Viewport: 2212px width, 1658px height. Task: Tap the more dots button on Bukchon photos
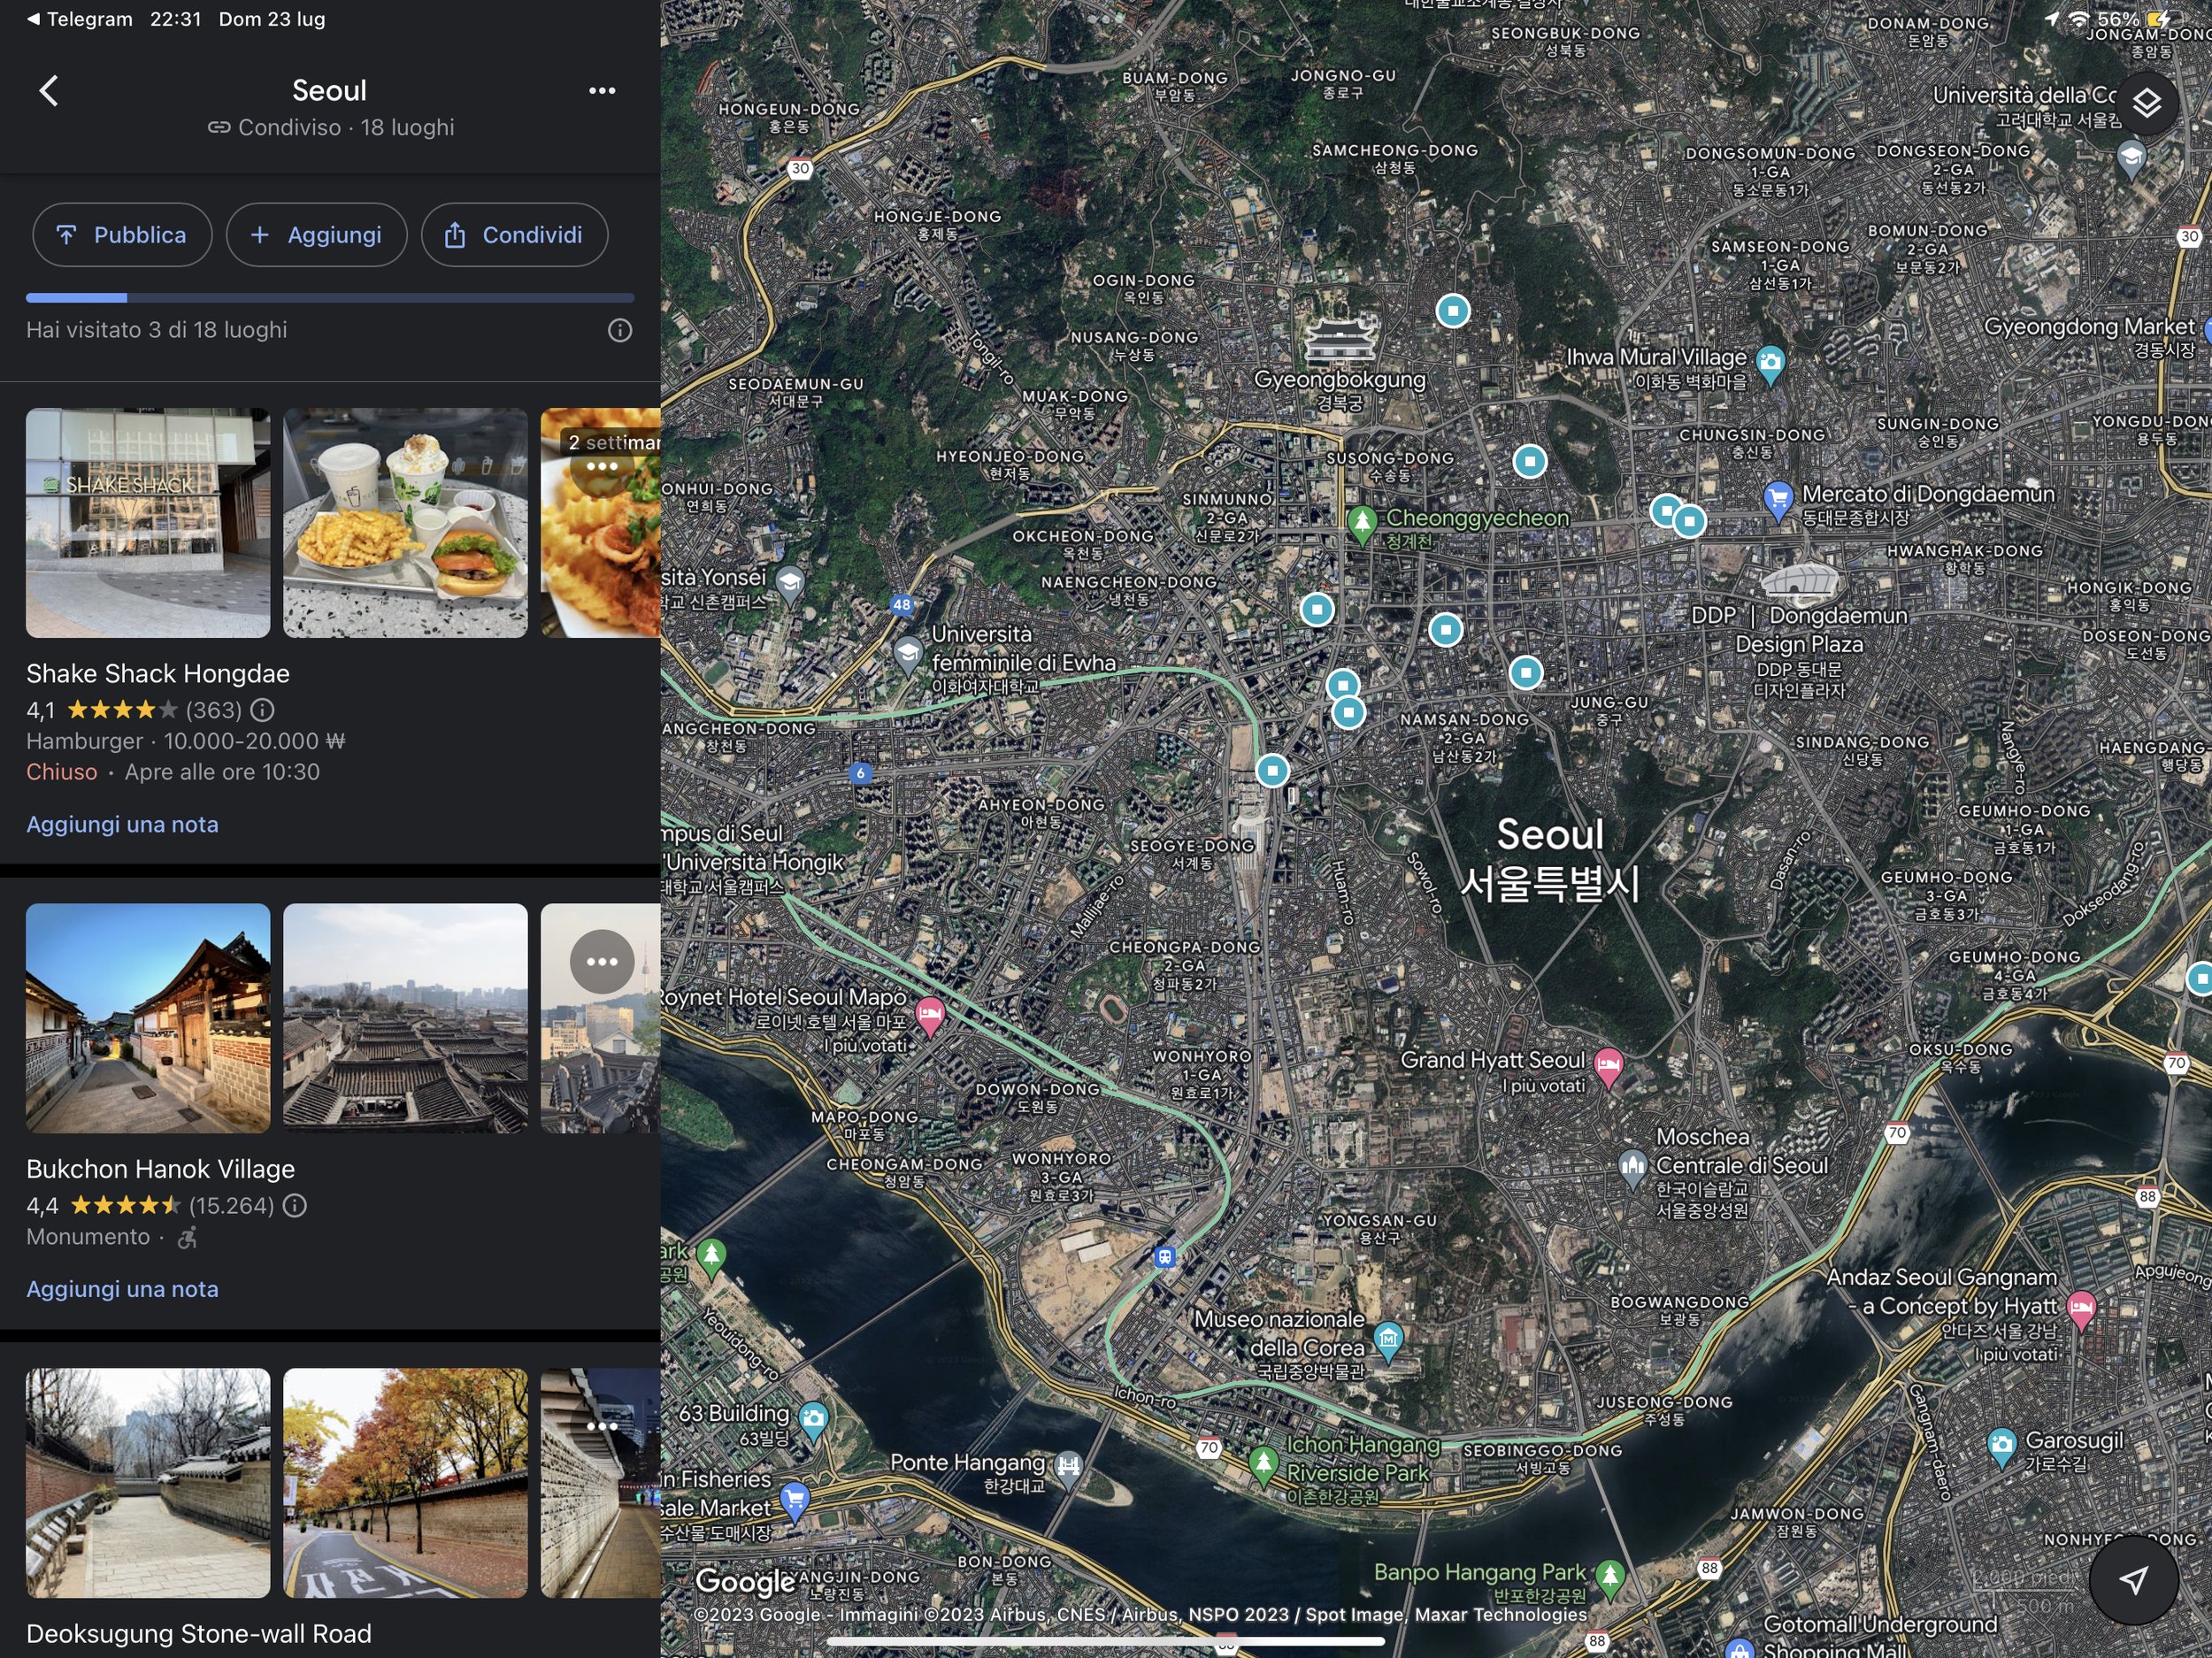[602, 962]
